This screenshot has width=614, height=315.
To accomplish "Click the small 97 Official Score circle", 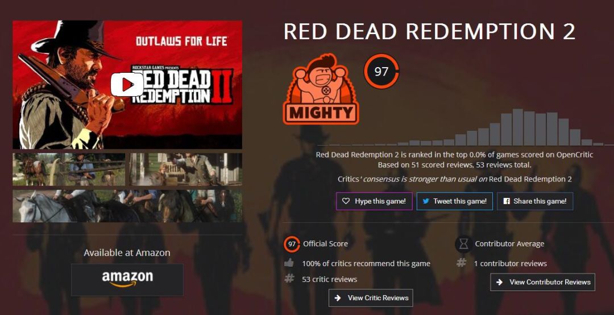I will [292, 244].
